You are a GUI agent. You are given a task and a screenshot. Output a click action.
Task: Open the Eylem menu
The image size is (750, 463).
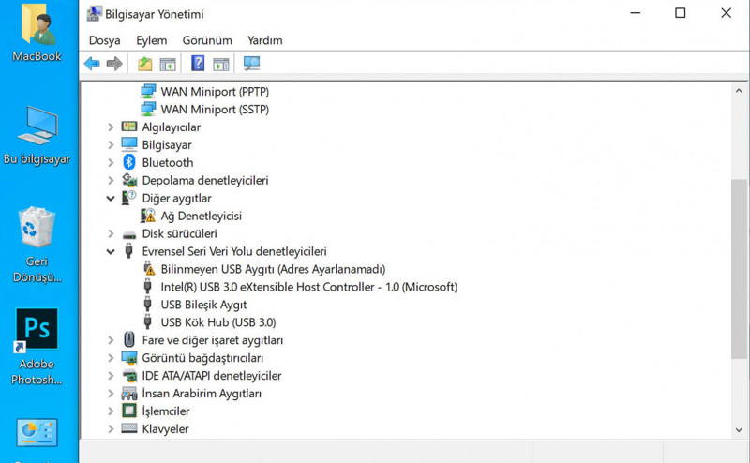coord(151,40)
